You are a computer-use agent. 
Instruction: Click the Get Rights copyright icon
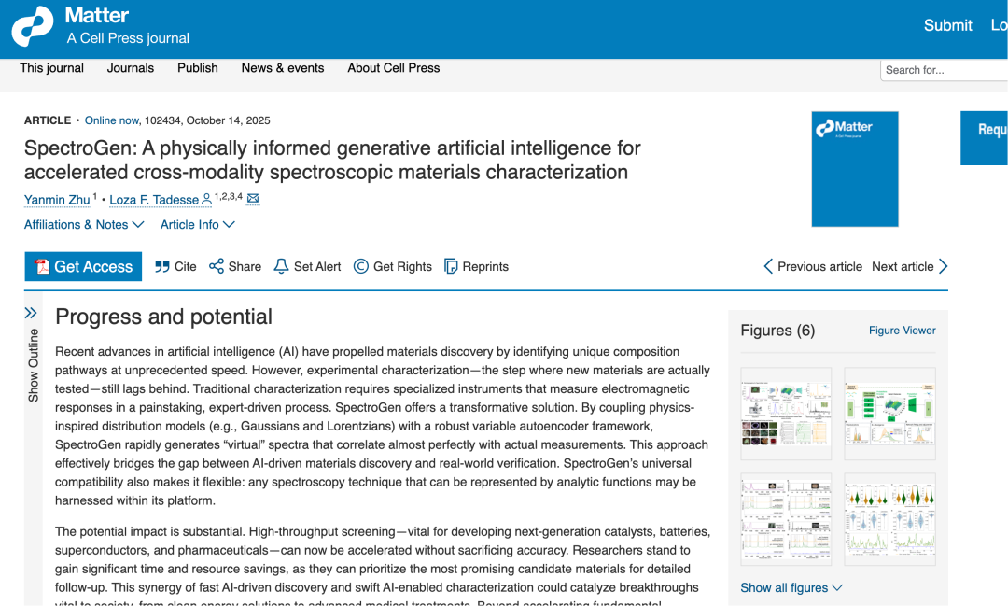(x=361, y=266)
